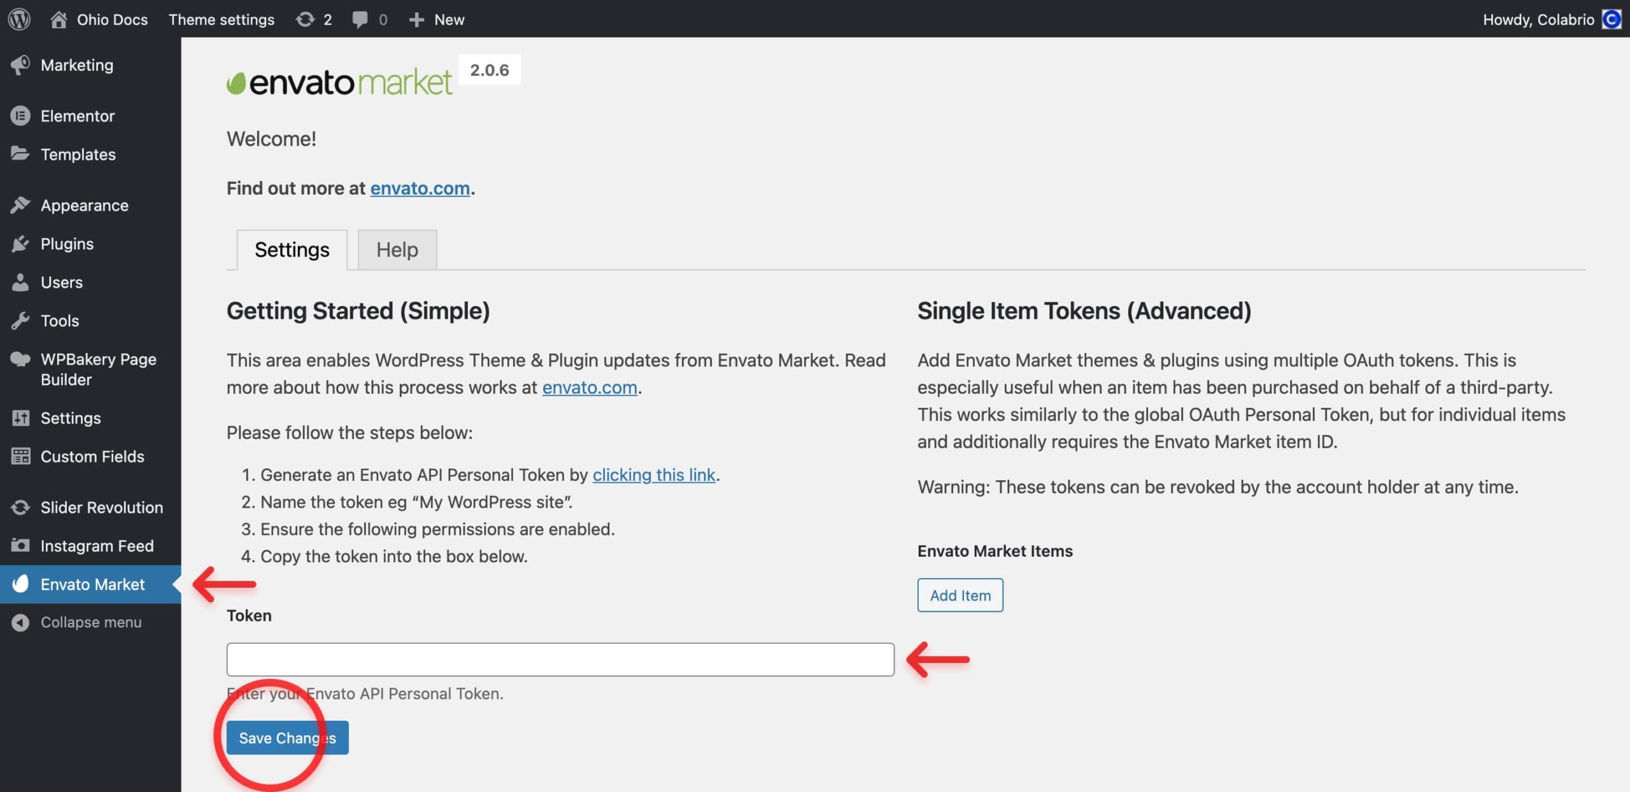Click the Users person icon
This screenshot has width=1630, height=792.
click(x=20, y=282)
